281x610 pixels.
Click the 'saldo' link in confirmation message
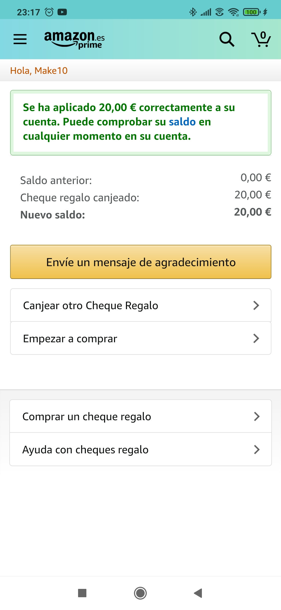tap(182, 122)
